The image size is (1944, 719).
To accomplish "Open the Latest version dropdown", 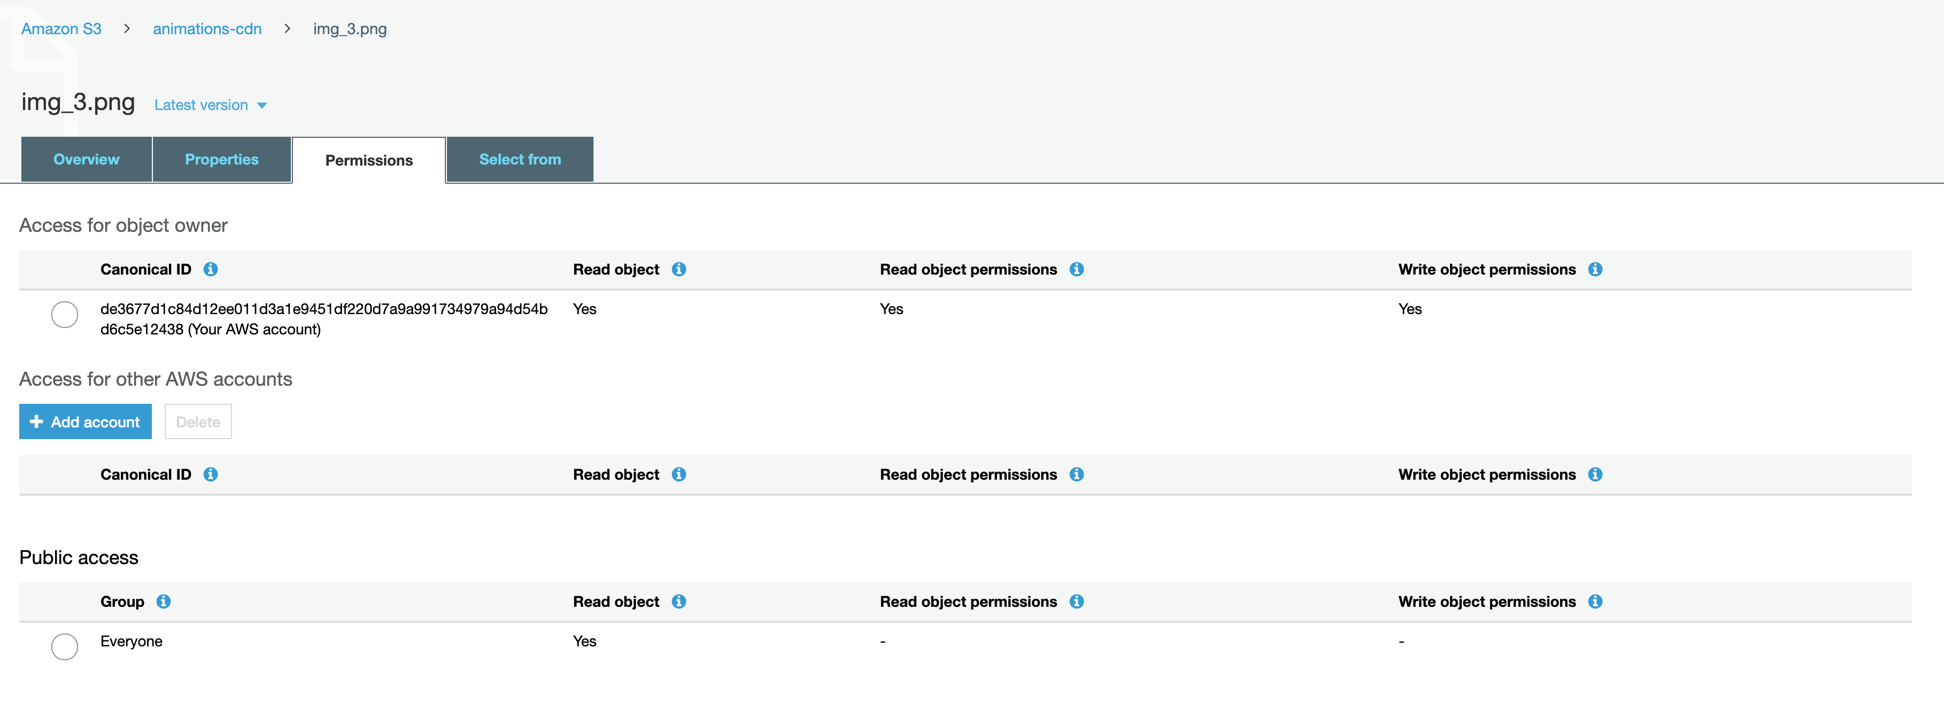I will (x=202, y=106).
